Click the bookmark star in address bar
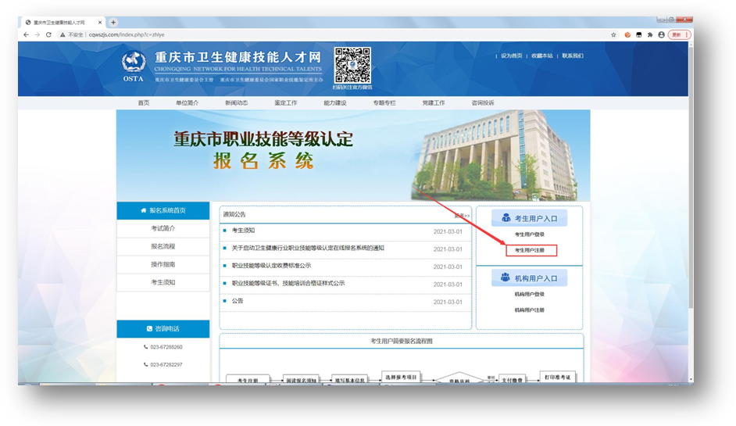Image resolution: width=736 pixels, height=426 pixels. click(x=613, y=35)
